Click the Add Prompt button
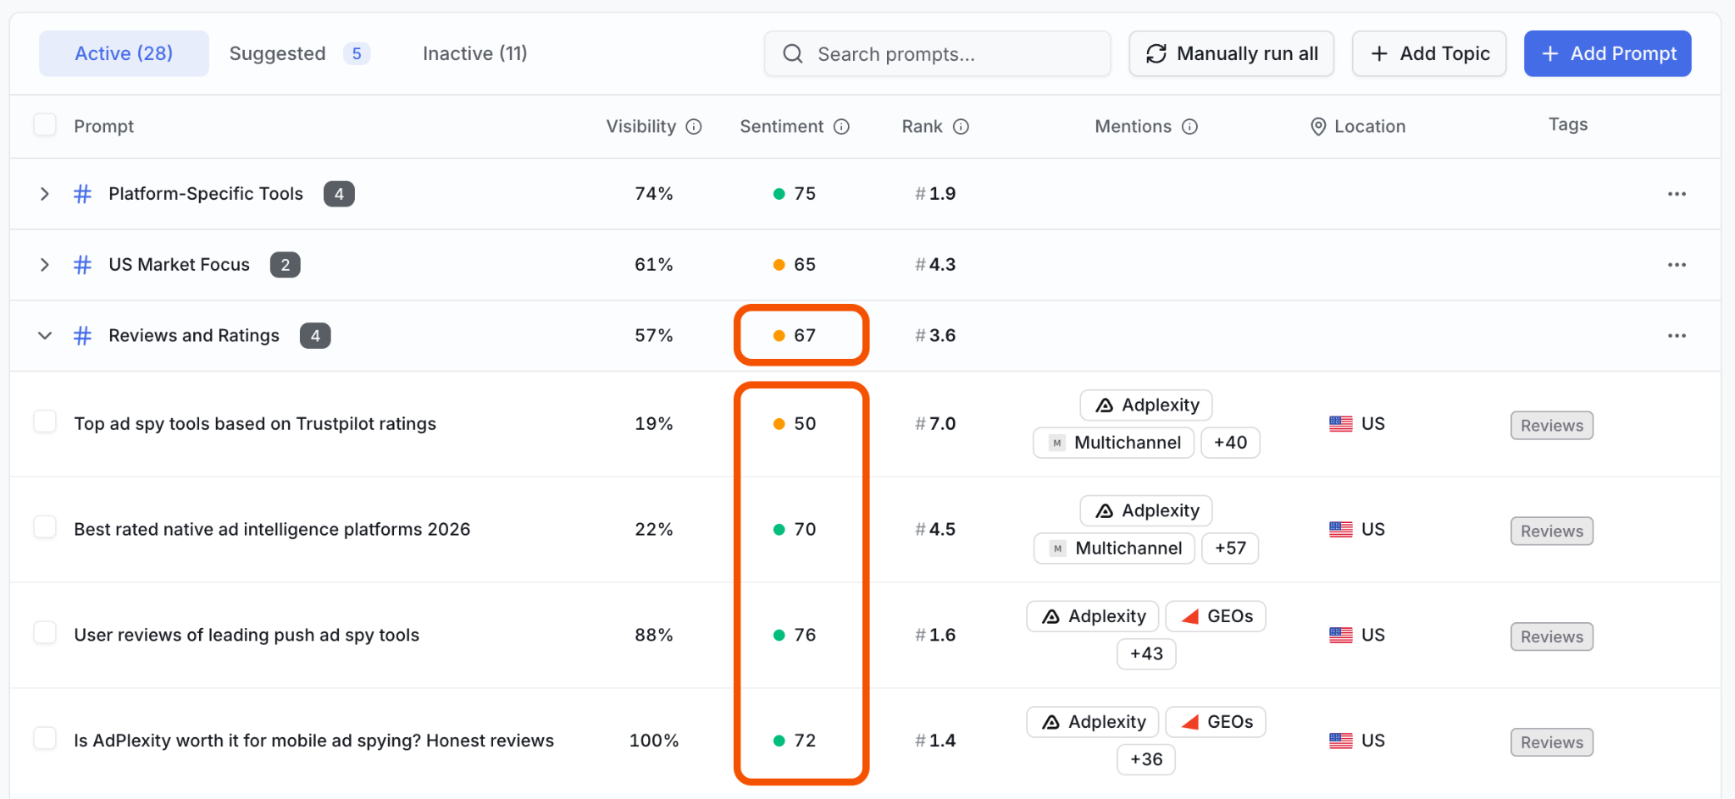The image size is (1735, 799). [x=1607, y=53]
